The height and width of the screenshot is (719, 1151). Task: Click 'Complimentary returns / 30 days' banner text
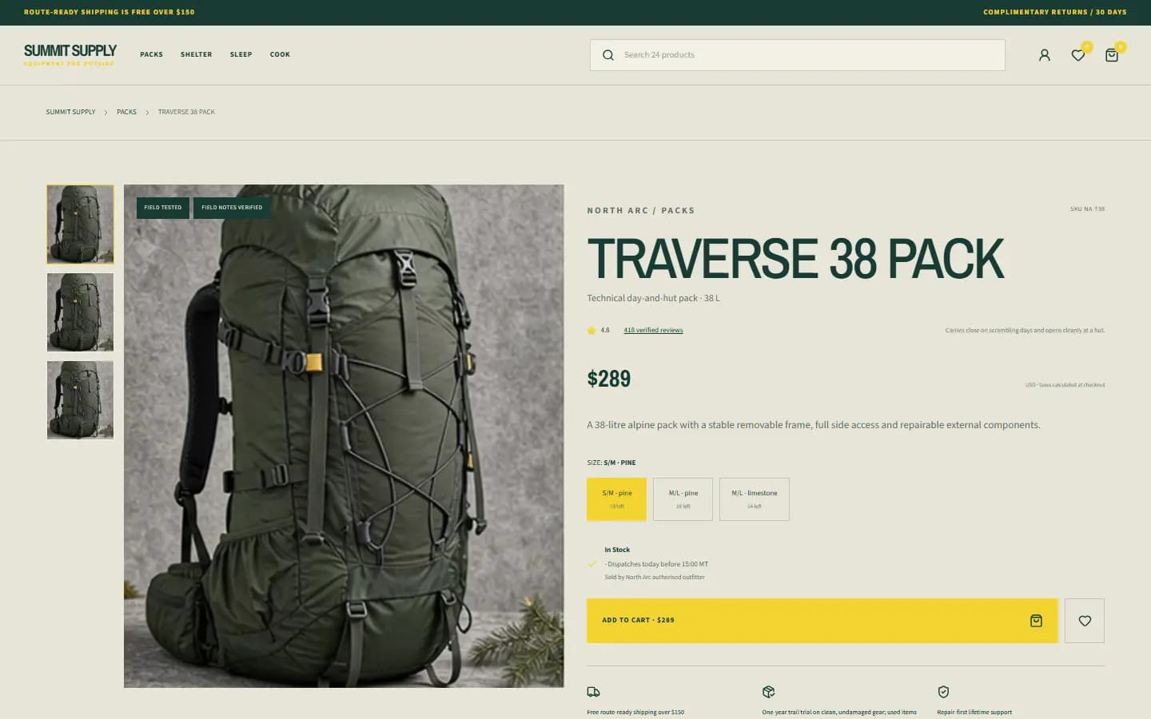click(x=1055, y=12)
